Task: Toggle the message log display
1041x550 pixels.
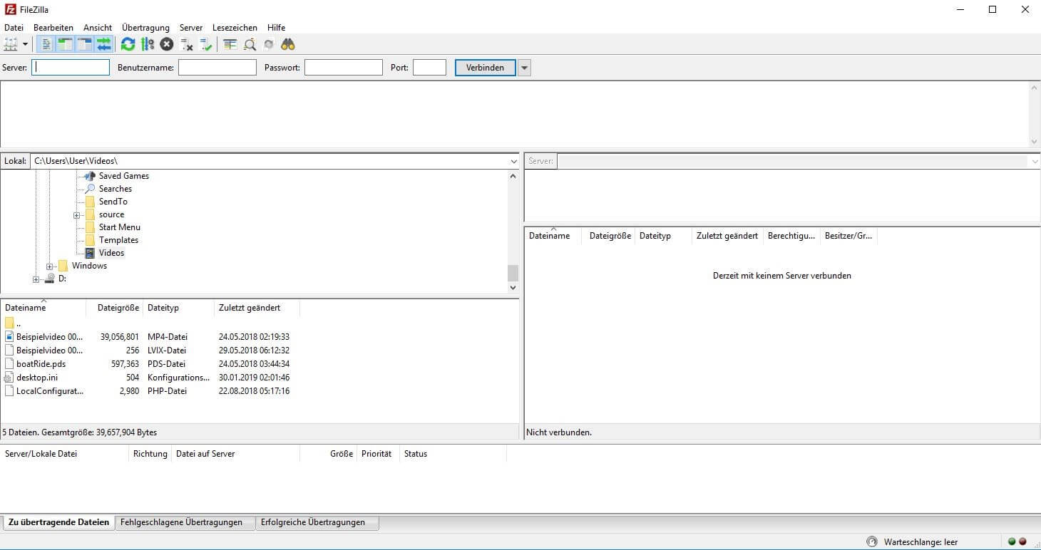Action: 46,44
